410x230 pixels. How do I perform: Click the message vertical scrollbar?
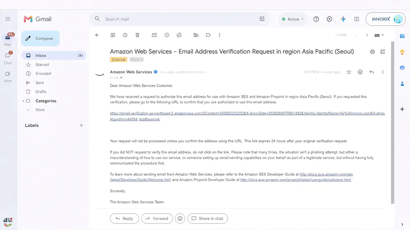[392, 123]
